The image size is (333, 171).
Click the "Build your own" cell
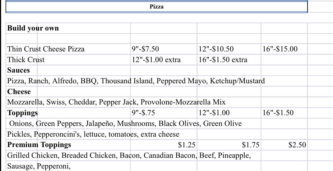pyautogui.click(x=33, y=28)
